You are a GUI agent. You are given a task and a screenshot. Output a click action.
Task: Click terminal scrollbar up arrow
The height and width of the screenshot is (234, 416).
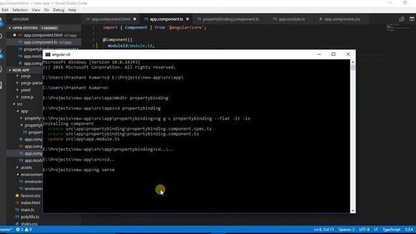(353, 62)
